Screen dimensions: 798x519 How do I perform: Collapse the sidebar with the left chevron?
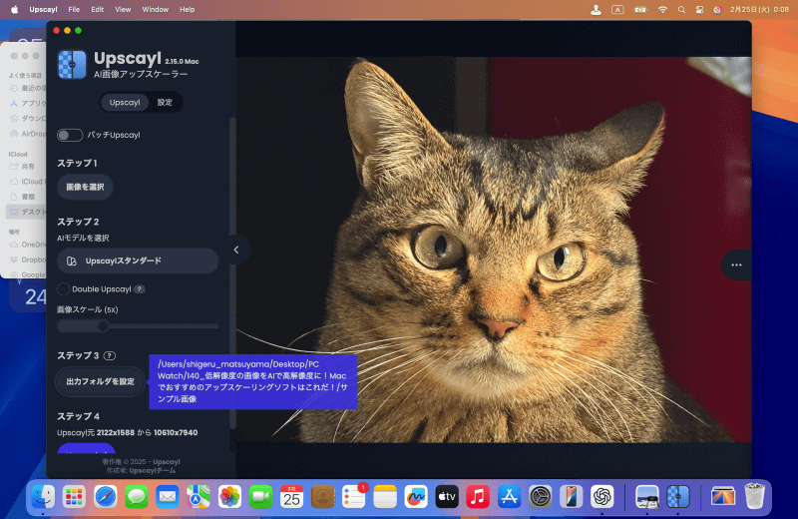point(236,250)
